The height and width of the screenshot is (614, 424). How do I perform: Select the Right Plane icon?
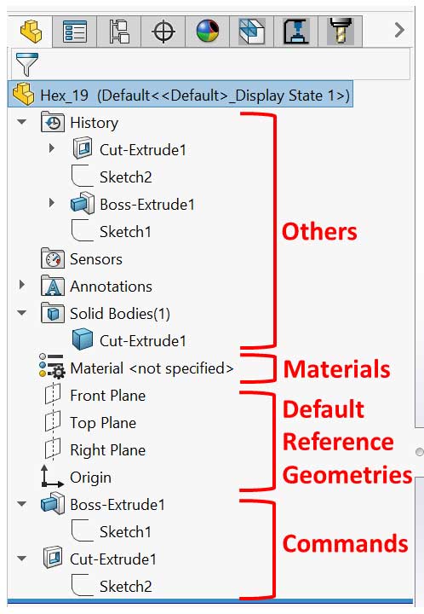coord(53,449)
